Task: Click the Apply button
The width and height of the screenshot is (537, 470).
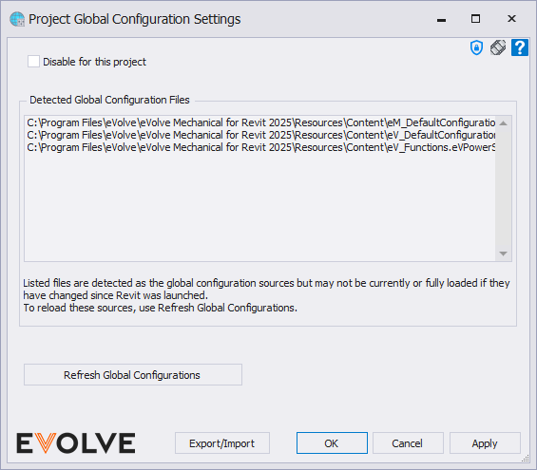Action: click(485, 443)
